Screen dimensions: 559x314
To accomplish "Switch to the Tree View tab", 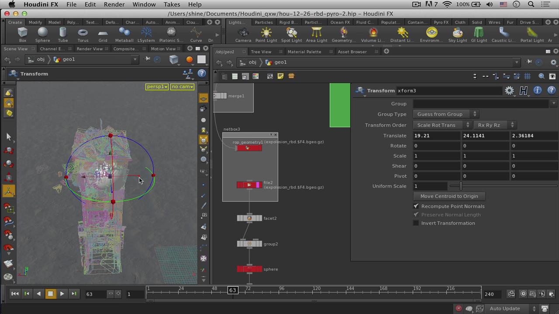I will [x=261, y=52].
